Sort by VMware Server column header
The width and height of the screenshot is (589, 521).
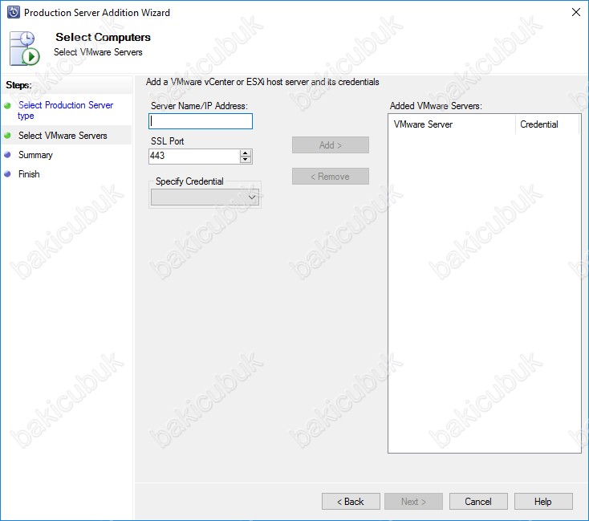(x=452, y=124)
